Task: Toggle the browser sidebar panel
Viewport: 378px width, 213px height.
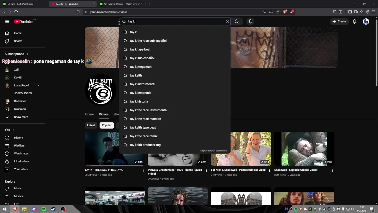Action: [350, 12]
